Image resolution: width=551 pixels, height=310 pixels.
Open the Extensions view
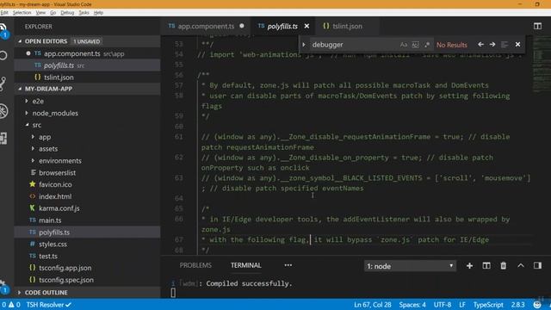[3, 138]
